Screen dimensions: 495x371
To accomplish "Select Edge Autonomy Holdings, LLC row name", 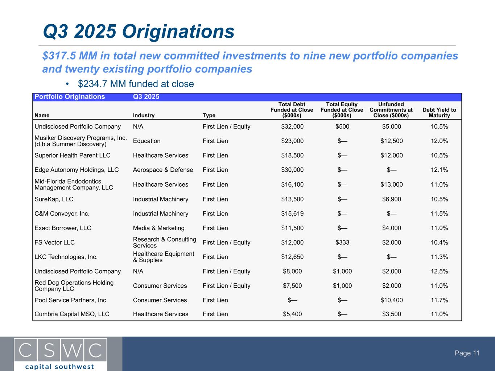I will pos(77,170).
